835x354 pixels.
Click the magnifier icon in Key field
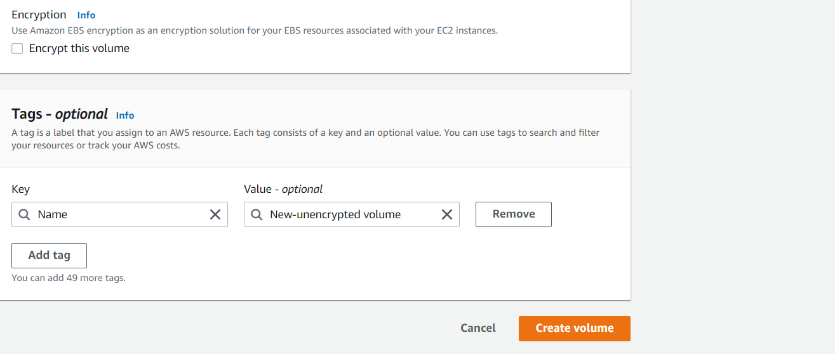coord(24,214)
